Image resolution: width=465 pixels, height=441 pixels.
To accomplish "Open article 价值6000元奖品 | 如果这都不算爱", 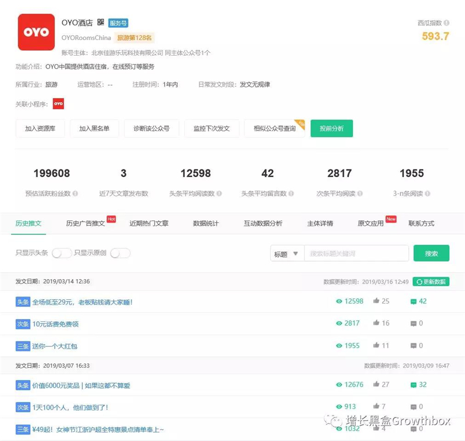I will (x=81, y=385).
